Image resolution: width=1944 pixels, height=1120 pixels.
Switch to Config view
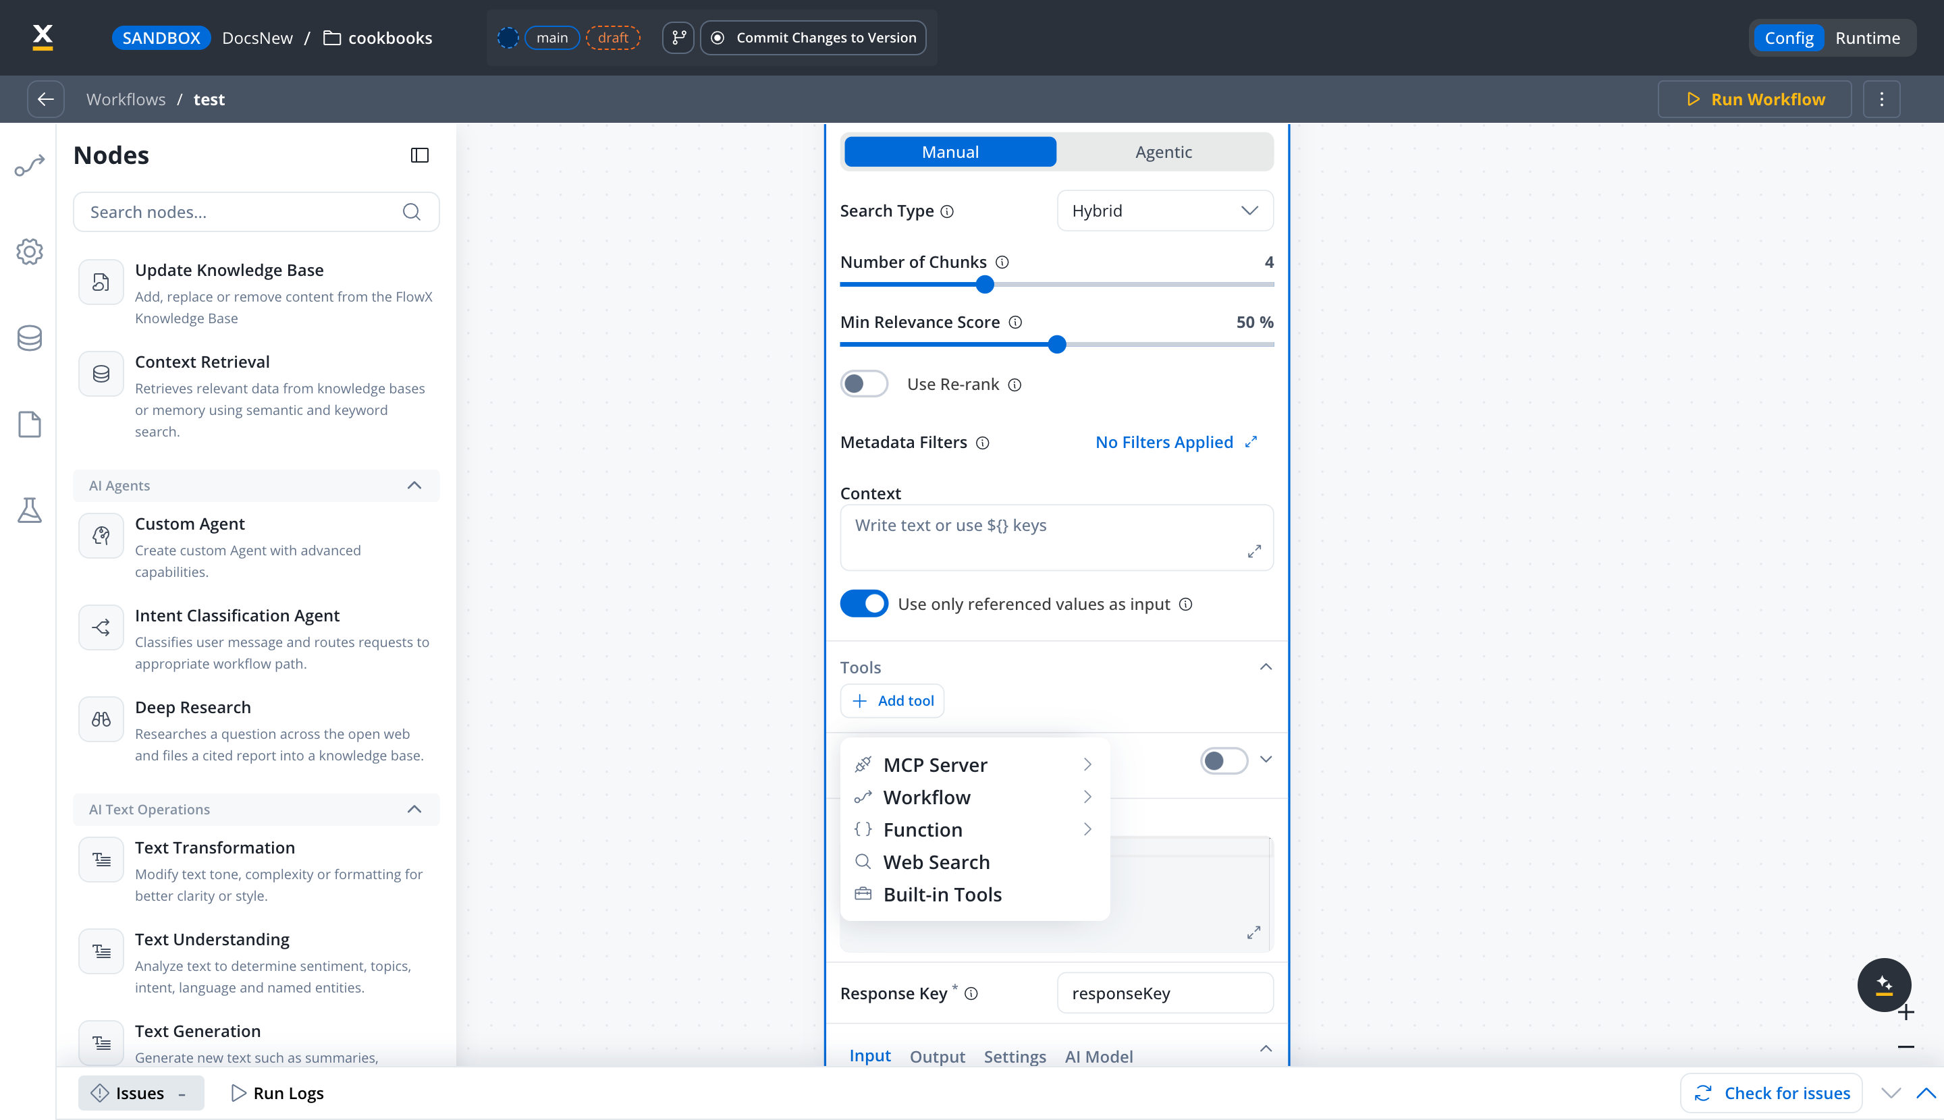pyautogui.click(x=1789, y=38)
